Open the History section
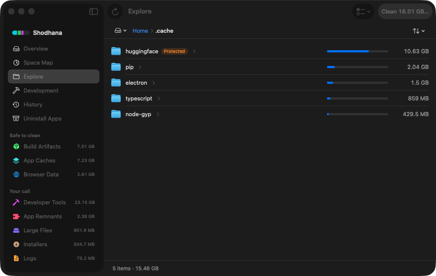Viewport: 436px width, 276px height. (x=54, y=104)
